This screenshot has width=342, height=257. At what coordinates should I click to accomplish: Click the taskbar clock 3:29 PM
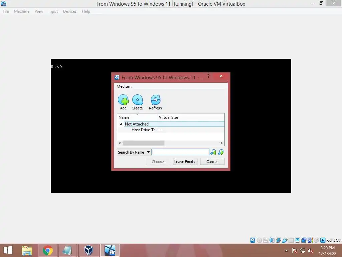pyautogui.click(x=327, y=248)
